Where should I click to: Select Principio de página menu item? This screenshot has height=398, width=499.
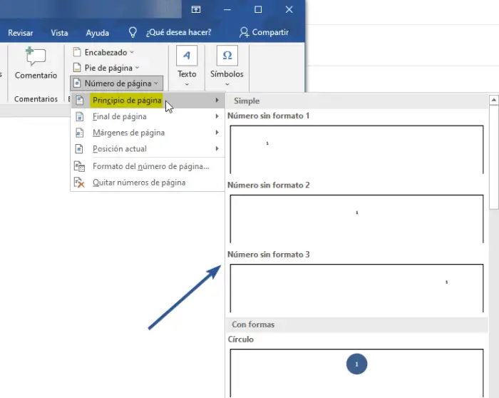148,101
